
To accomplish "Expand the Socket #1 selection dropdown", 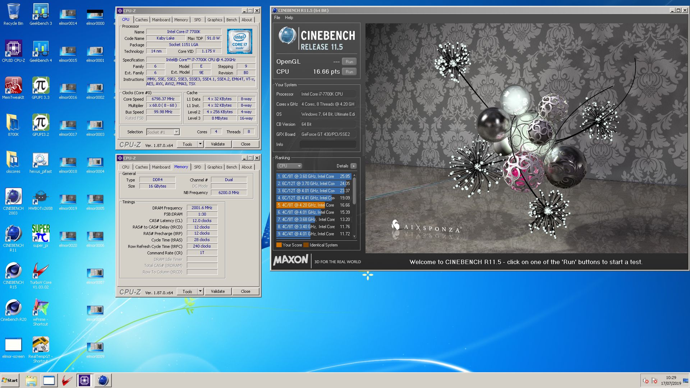I will (x=176, y=132).
